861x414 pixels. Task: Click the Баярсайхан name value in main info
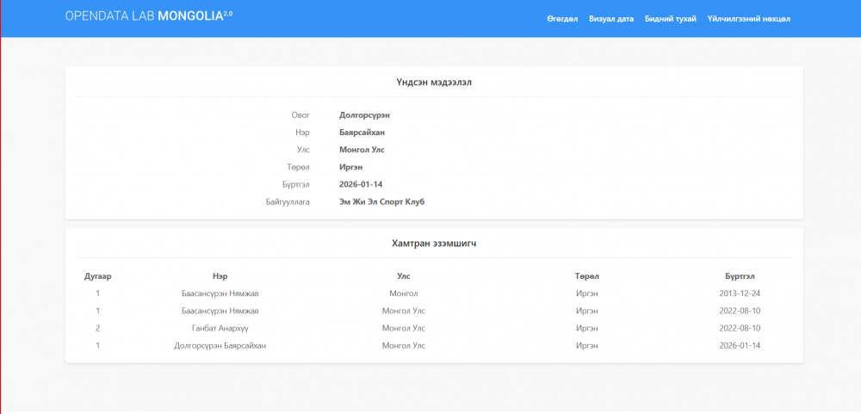(x=362, y=133)
